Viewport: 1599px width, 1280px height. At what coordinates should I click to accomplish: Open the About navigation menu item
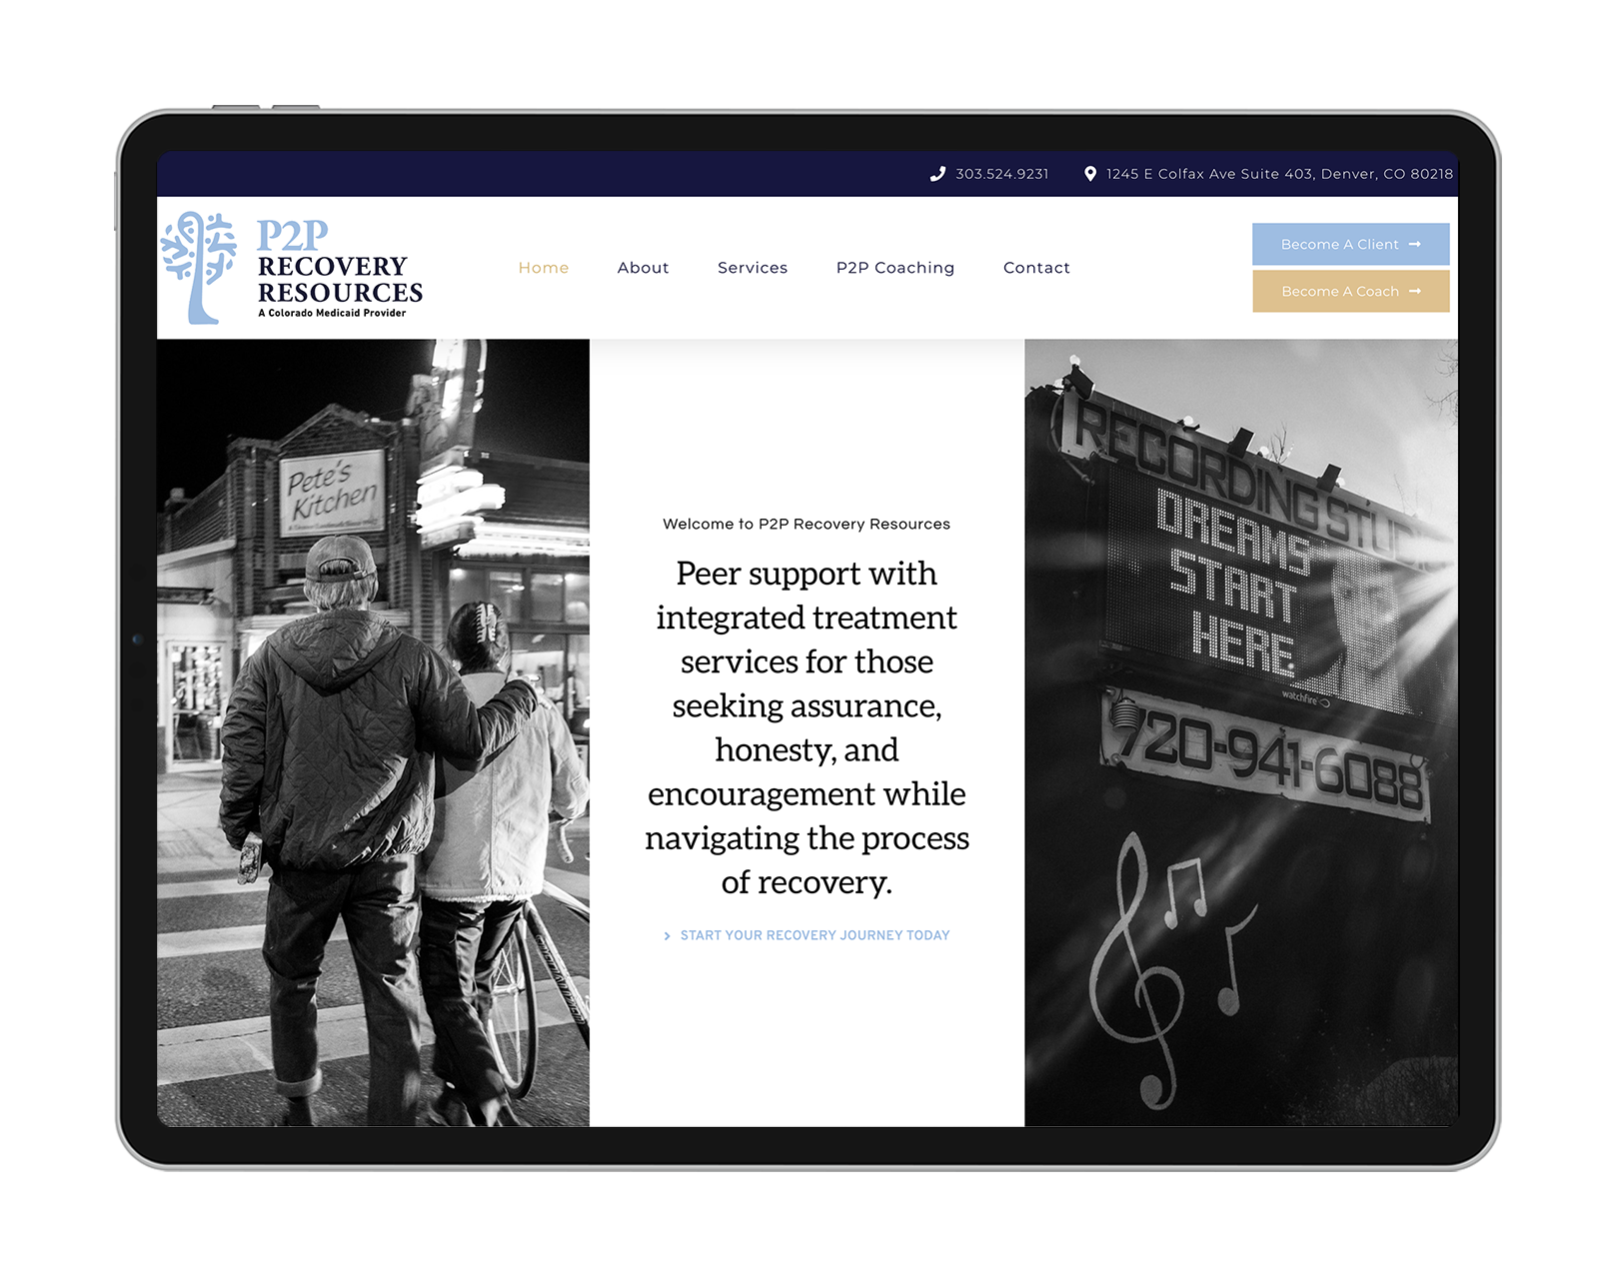coord(644,268)
